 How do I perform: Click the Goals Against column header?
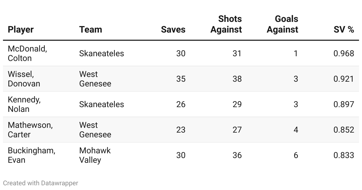coord(282,24)
